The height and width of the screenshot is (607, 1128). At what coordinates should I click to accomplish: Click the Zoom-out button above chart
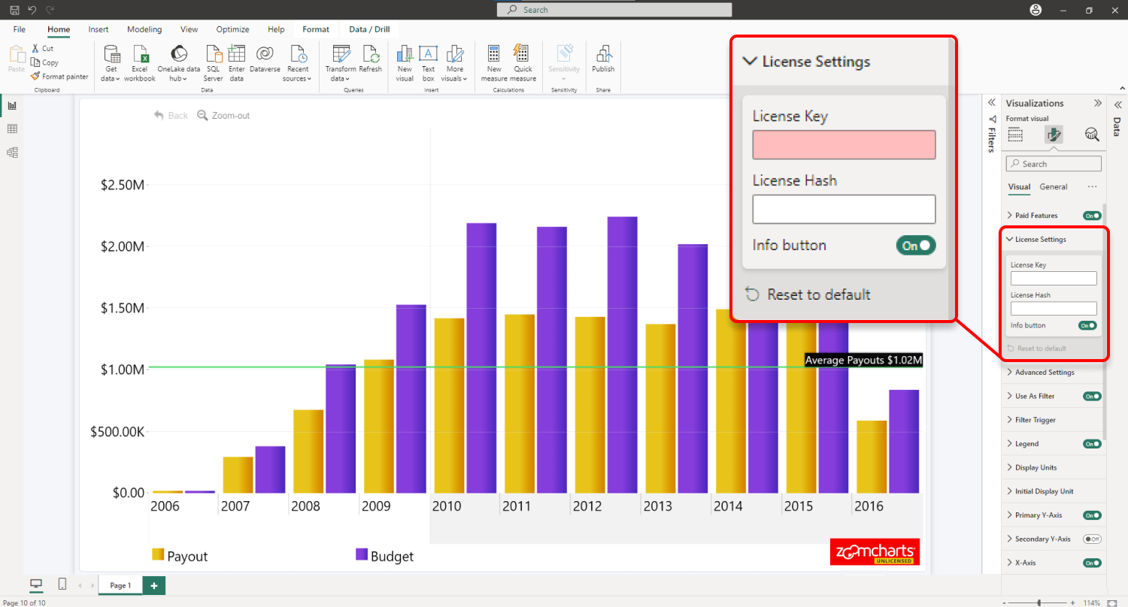click(x=223, y=116)
